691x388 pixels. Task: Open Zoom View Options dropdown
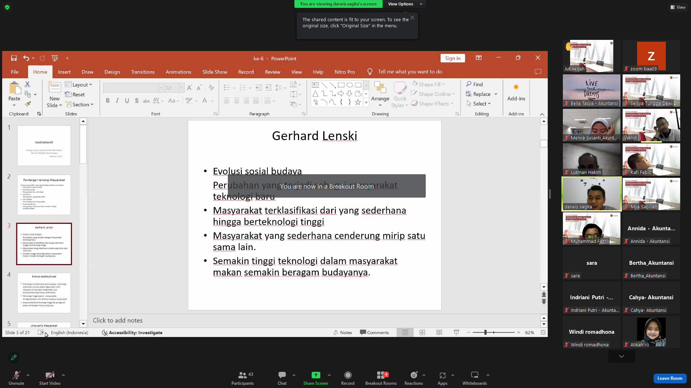click(x=405, y=4)
